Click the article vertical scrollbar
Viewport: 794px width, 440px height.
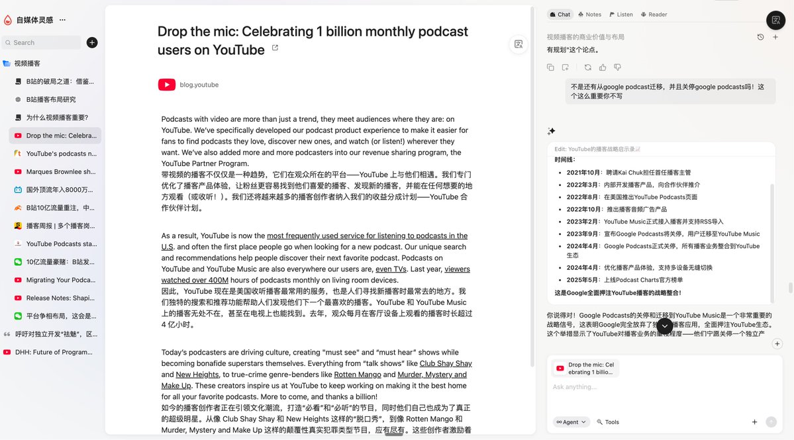point(532,187)
